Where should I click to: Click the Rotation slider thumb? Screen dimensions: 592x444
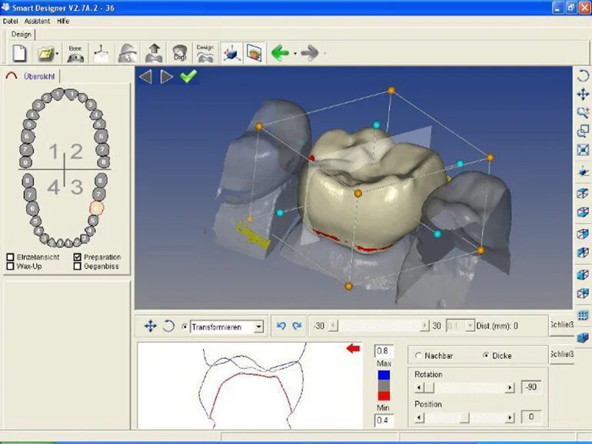pyautogui.click(x=429, y=387)
